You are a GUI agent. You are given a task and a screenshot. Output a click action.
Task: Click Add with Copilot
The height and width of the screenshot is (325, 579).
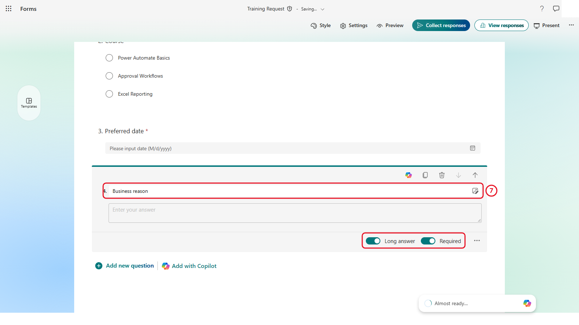tap(189, 266)
